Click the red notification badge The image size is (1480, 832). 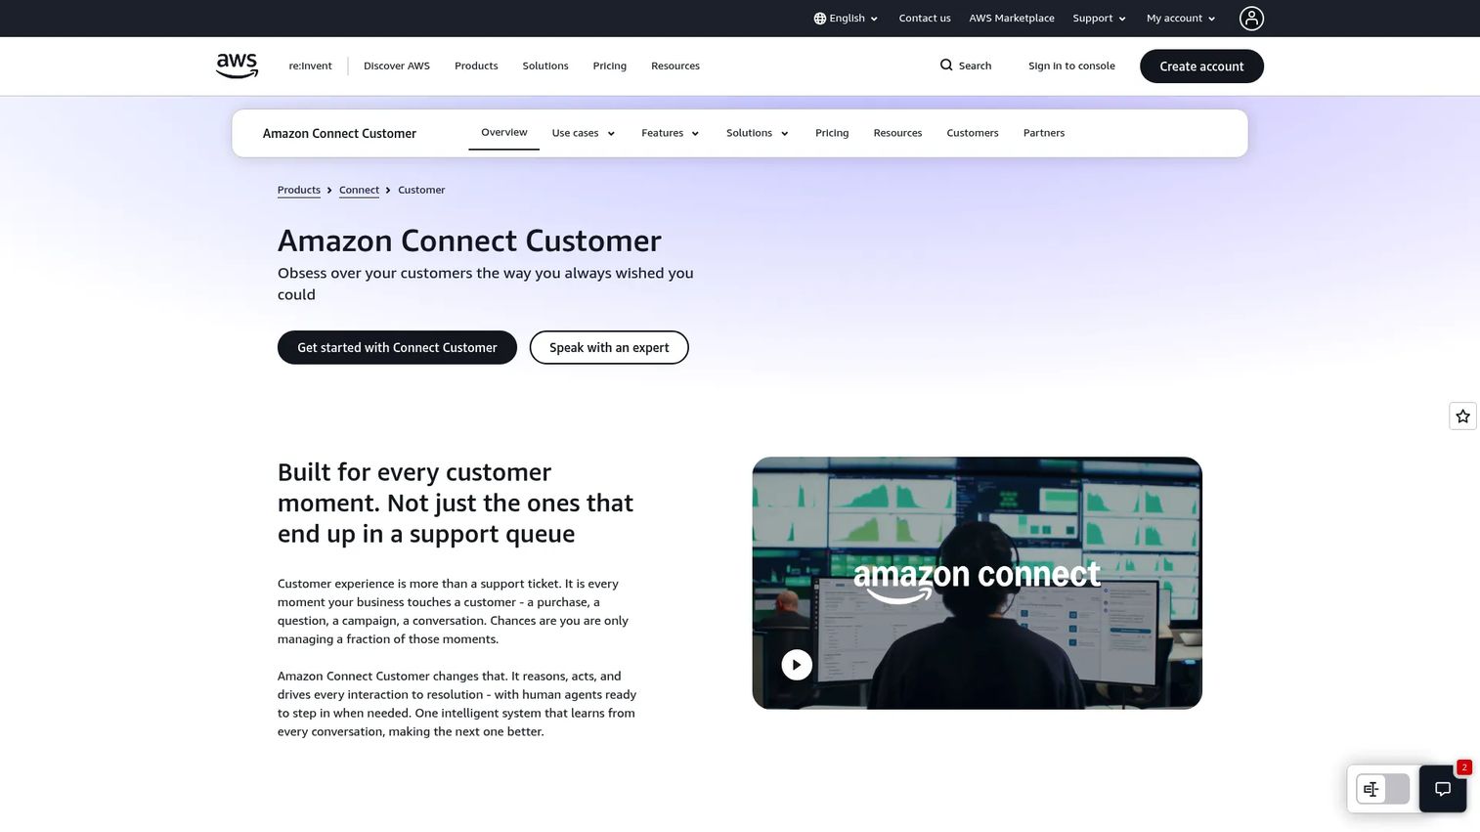click(1463, 767)
